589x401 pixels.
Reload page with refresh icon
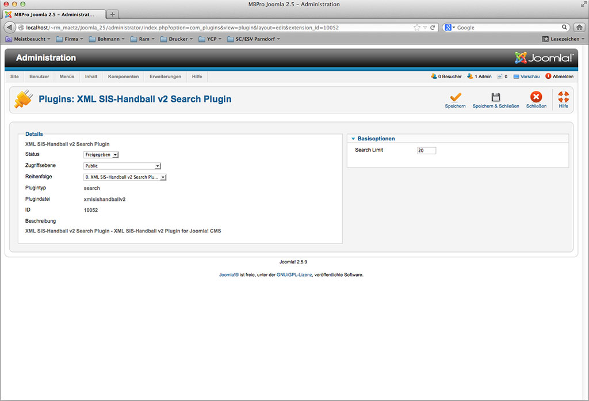point(433,28)
